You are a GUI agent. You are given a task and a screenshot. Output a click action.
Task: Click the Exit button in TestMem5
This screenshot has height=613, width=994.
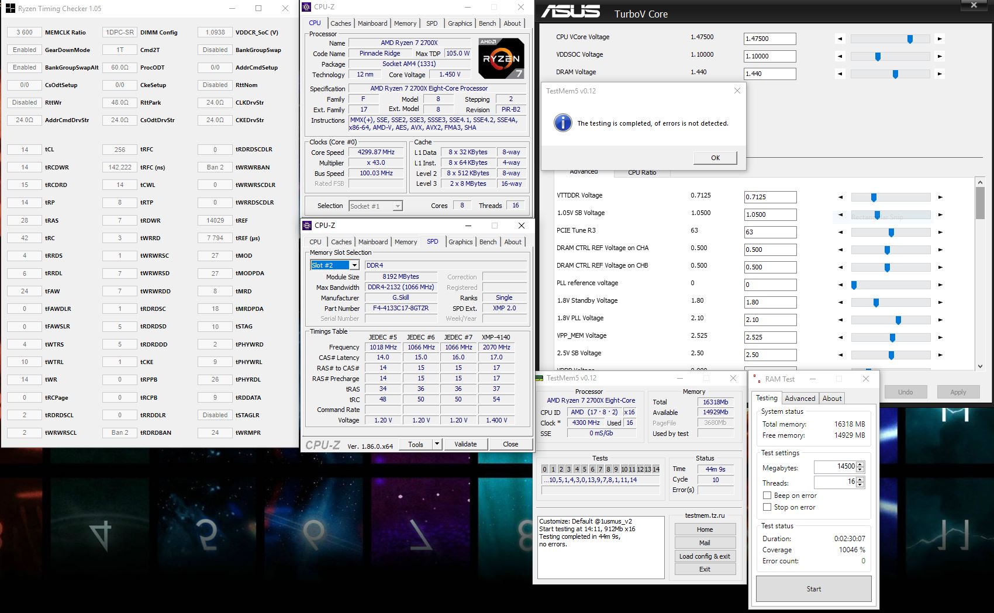pyautogui.click(x=705, y=569)
